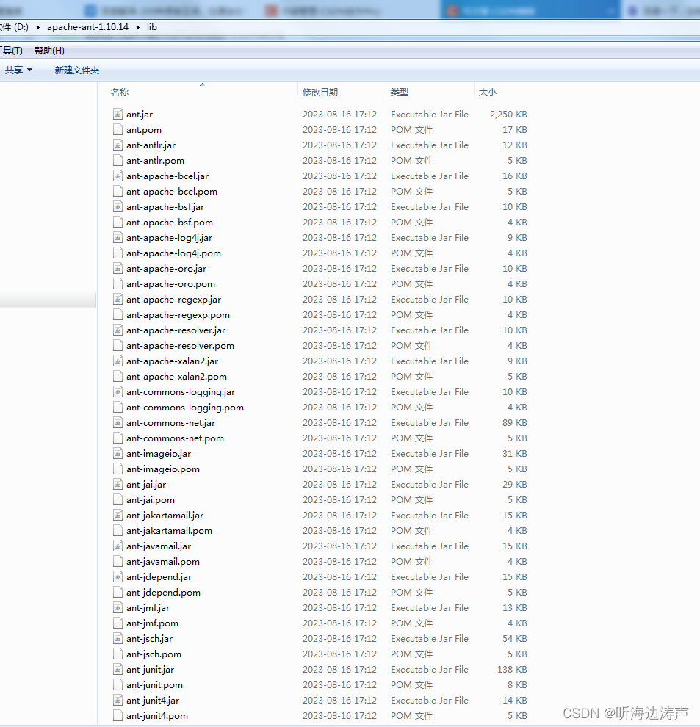Screen dimensions: 700x727
Task: Open the 工具(T) menu
Action: pyautogui.click(x=11, y=51)
